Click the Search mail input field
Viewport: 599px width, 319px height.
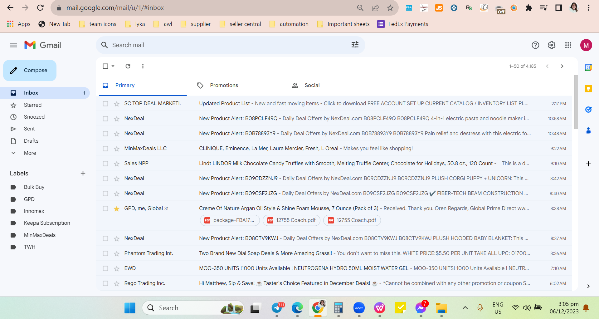pos(230,45)
